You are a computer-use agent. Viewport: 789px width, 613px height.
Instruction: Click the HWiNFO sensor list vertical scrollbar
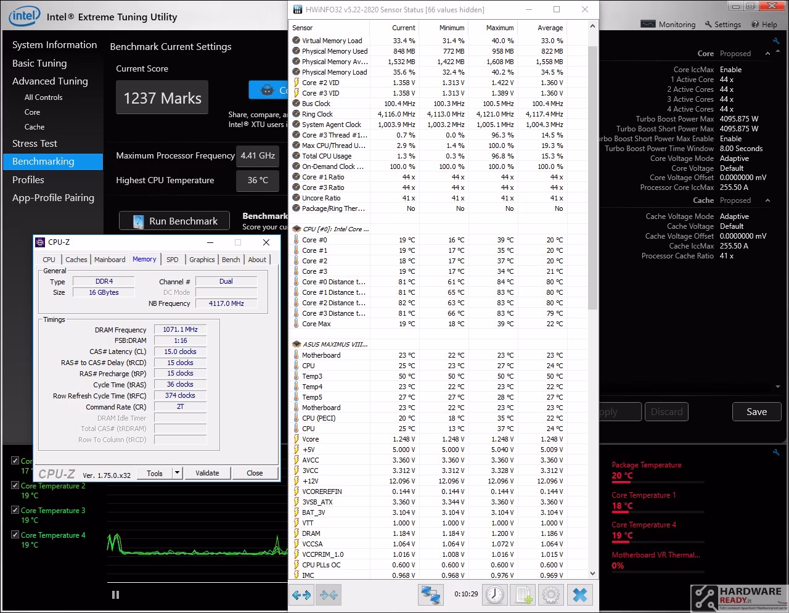[x=592, y=300]
